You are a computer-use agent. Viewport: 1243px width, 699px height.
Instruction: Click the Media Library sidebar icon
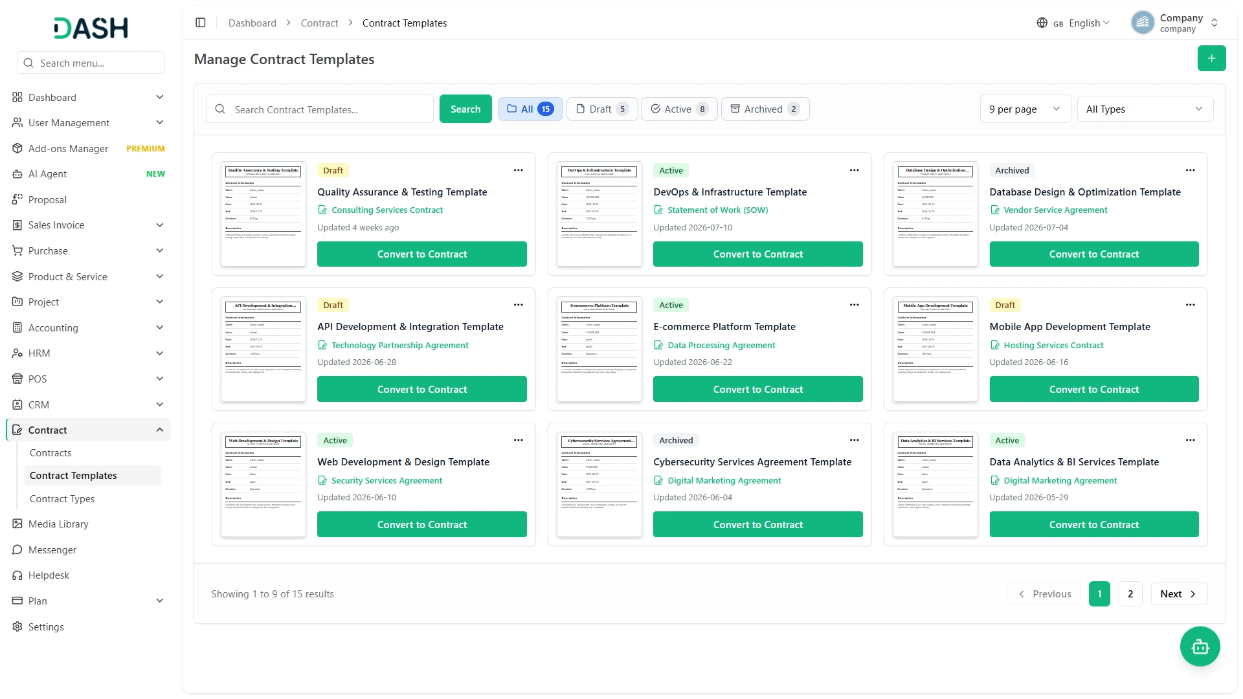pyautogui.click(x=17, y=524)
